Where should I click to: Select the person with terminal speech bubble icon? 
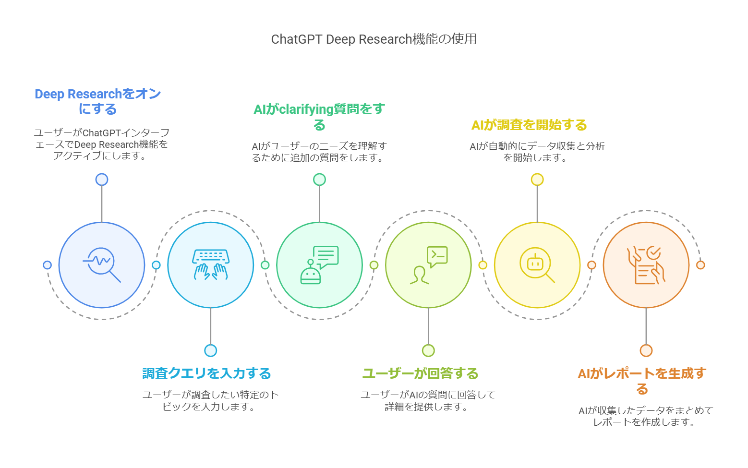[428, 265]
